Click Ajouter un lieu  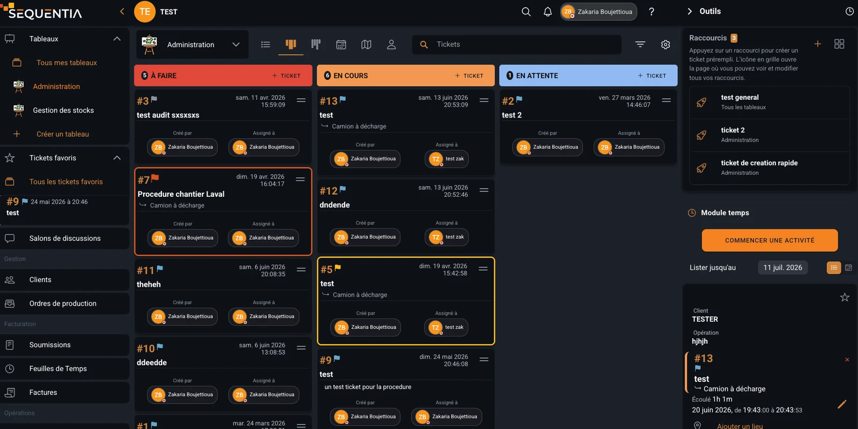point(739,426)
